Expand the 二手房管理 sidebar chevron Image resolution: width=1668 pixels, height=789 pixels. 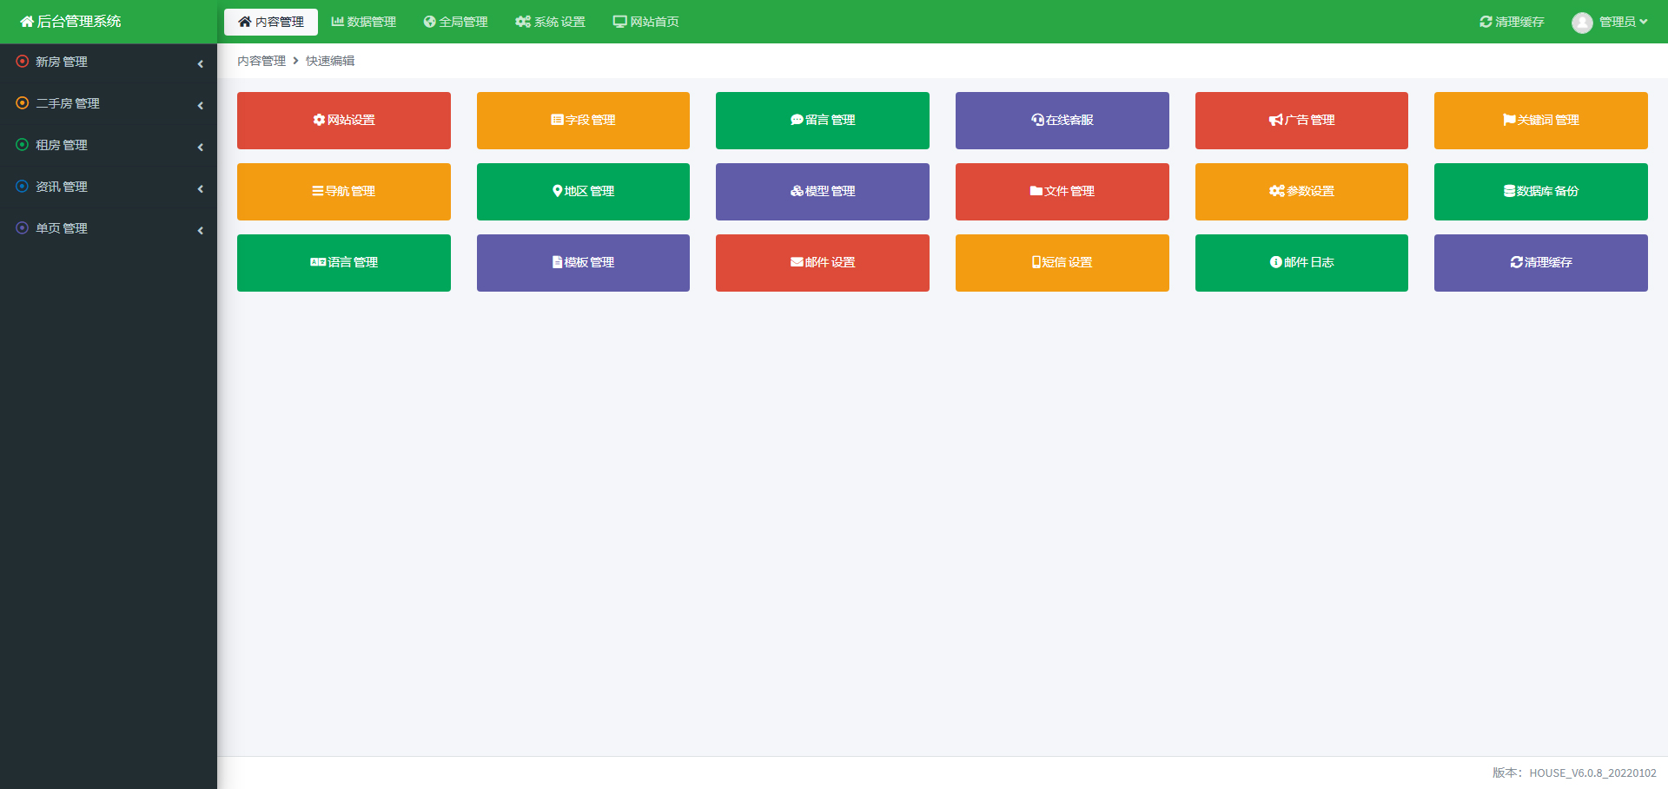tap(201, 105)
